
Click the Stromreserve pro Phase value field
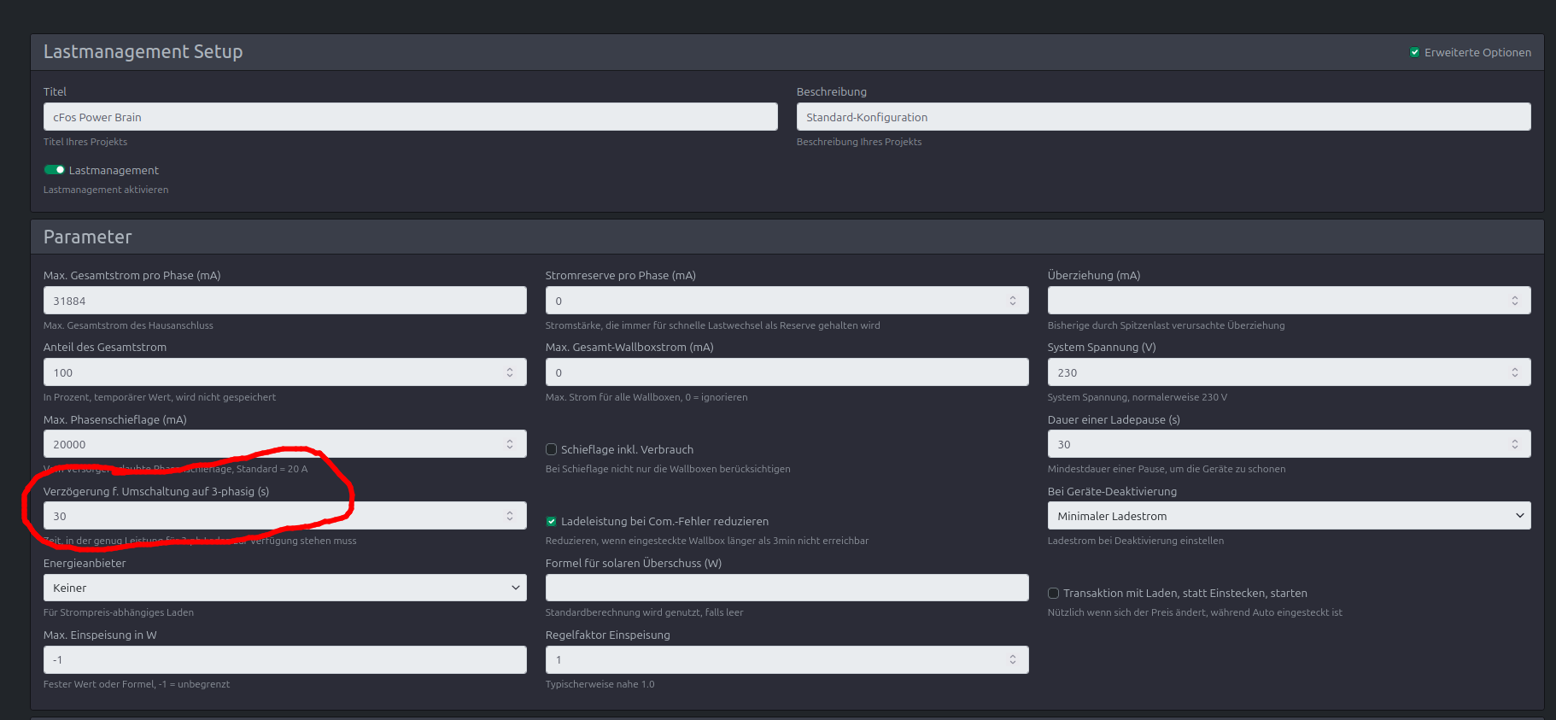click(787, 301)
